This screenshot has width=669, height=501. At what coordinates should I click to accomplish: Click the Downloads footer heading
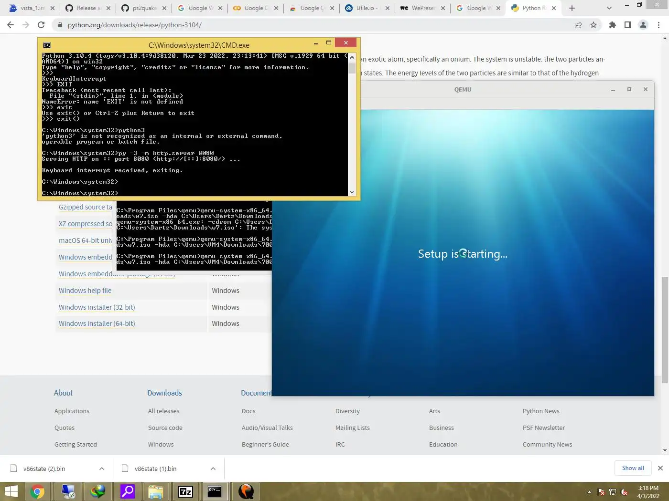[x=164, y=393]
